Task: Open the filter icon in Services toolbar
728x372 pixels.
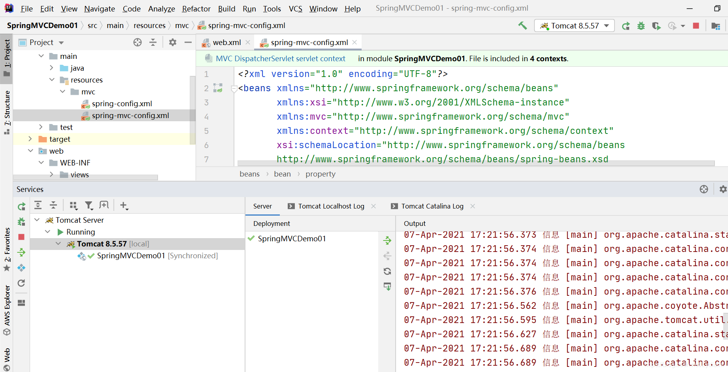Action: (89, 205)
